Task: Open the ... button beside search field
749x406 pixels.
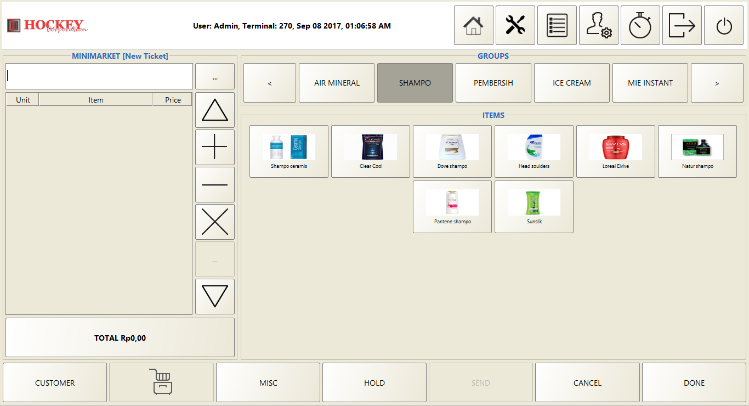Action: [x=215, y=76]
